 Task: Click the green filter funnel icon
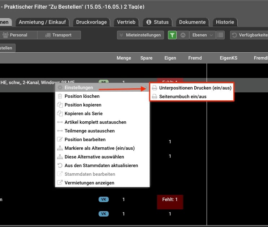point(172,35)
